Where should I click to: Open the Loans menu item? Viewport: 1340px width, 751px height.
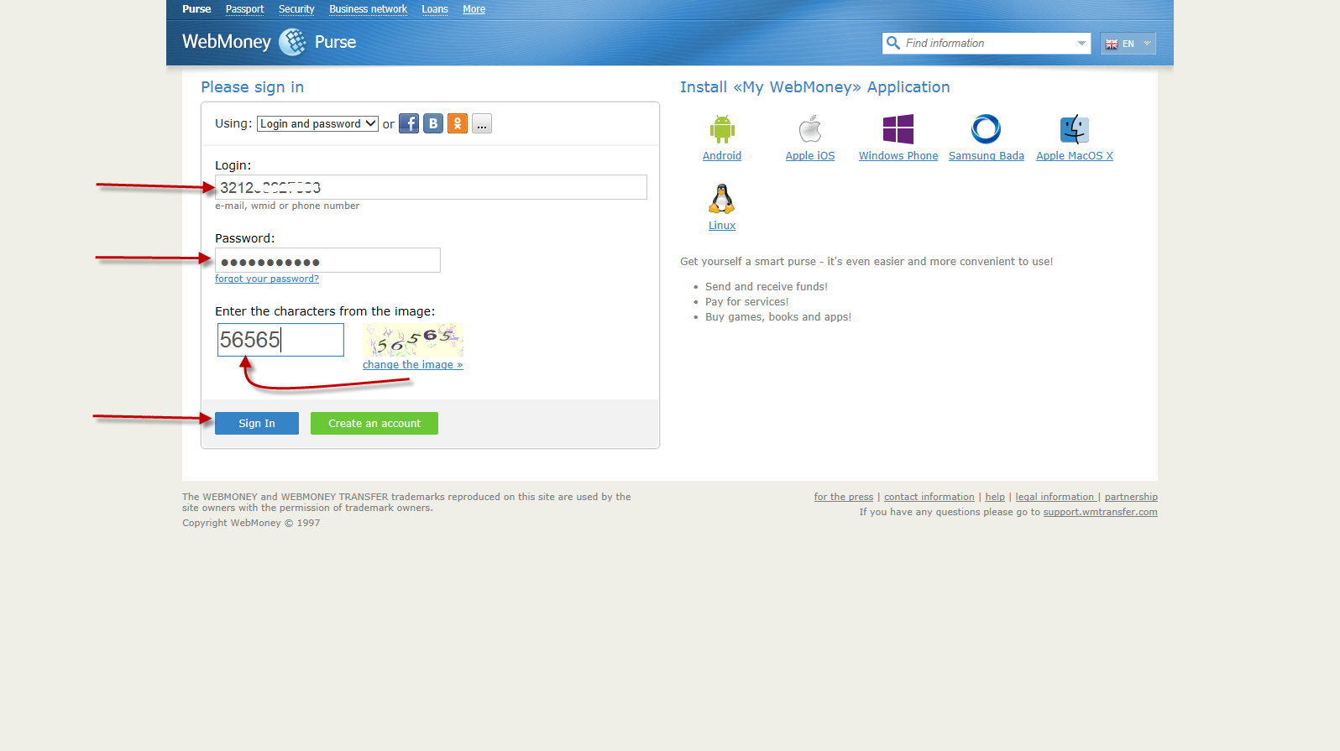pos(435,9)
